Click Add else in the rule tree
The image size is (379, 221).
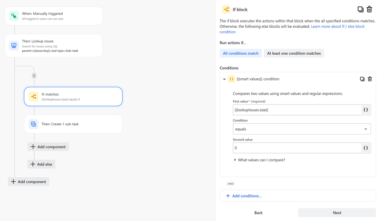(x=41, y=164)
